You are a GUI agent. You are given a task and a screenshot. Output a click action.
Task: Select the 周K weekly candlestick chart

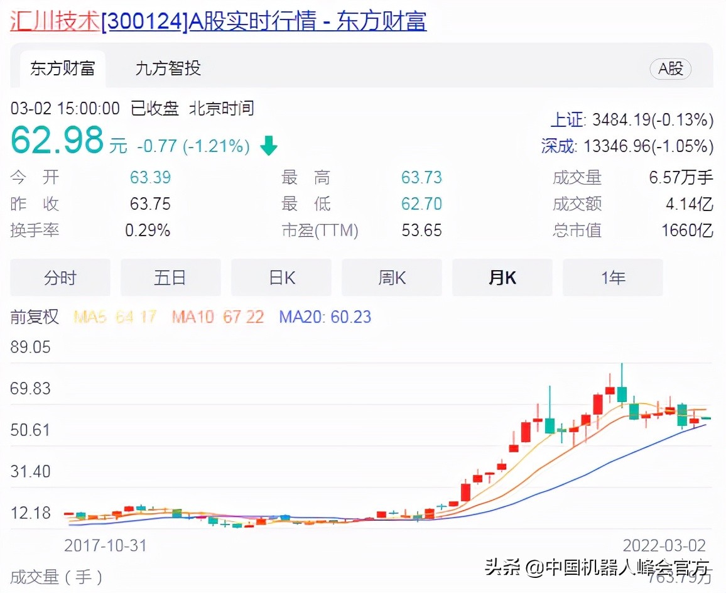point(392,276)
